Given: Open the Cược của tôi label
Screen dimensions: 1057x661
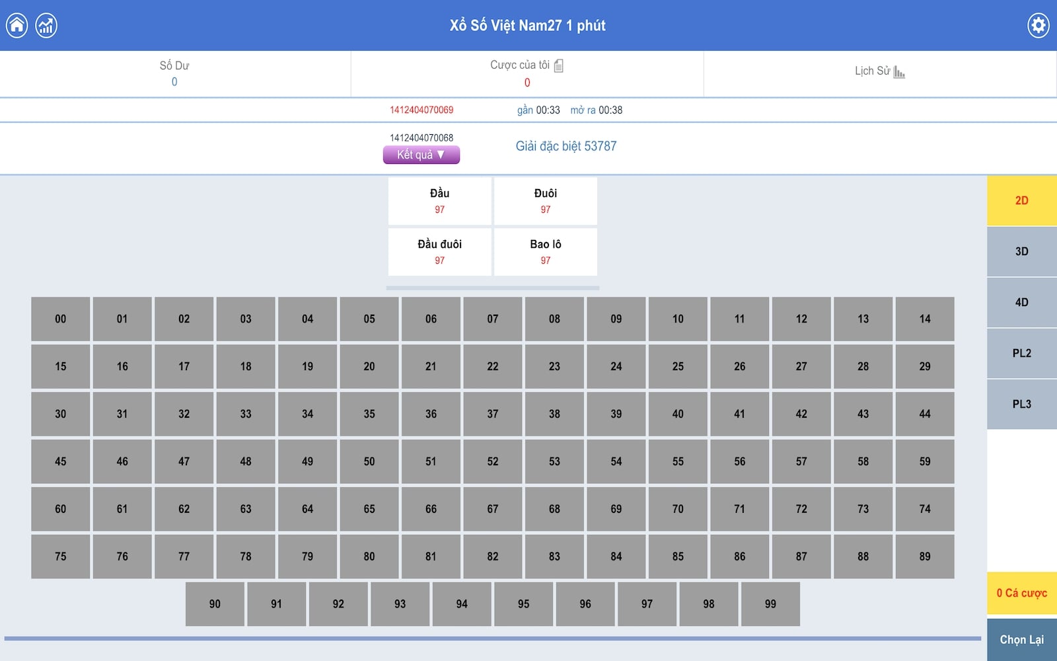Looking at the screenshot, I should click(520, 65).
